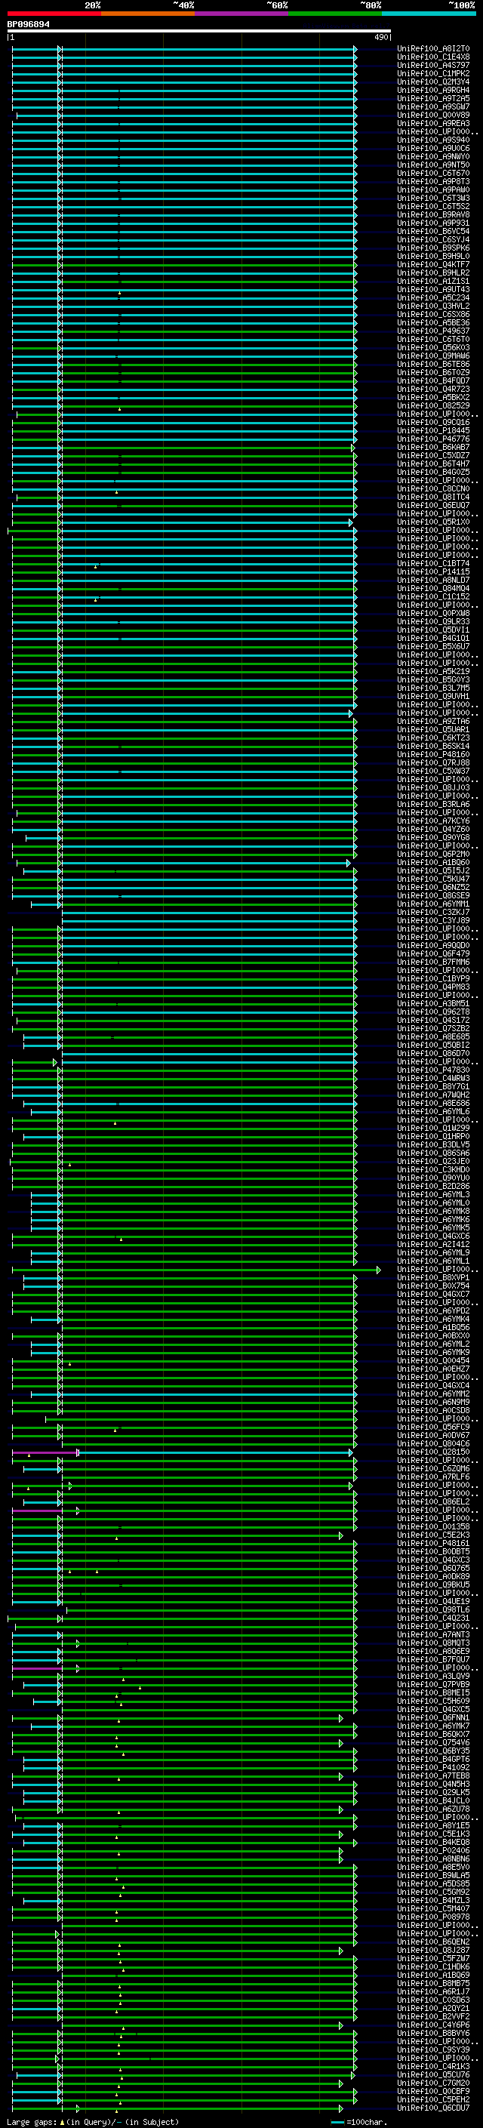Click label UniRef100_Q28150
The height and width of the screenshot is (2128, 483).
tap(433, 1452)
